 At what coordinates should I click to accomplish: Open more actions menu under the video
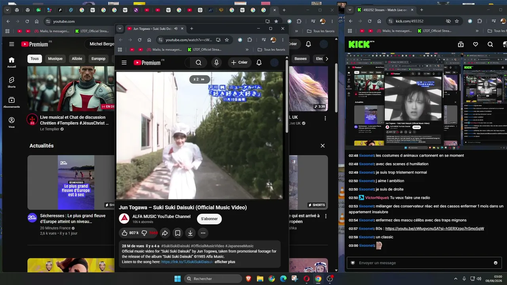pos(203,233)
